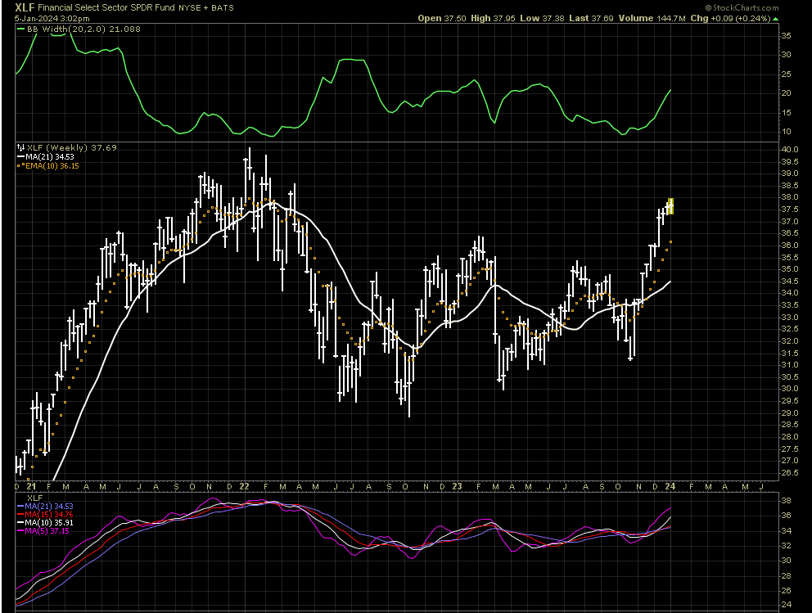Image resolution: width=812 pixels, height=613 pixels.
Task: Click the EMA(10) 36.15 legend label
Action: (x=53, y=165)
